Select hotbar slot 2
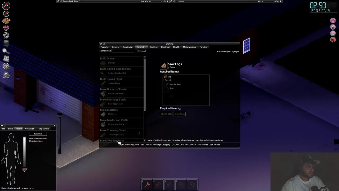339x191 pixels. (x=158, y=185)
